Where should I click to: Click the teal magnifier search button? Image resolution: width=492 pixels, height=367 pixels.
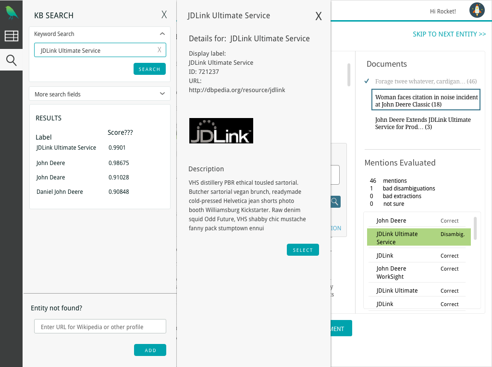pyautogui.click(x=335, y=201)
